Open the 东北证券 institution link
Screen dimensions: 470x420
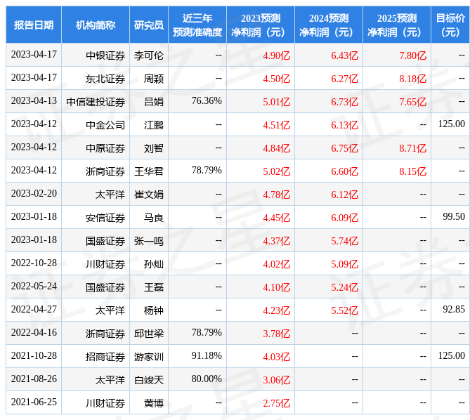pos(105,79)
